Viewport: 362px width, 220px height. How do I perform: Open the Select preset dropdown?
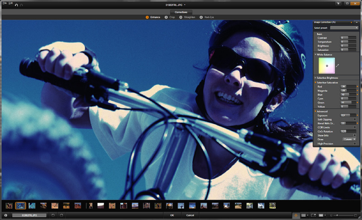coord(344,28)
